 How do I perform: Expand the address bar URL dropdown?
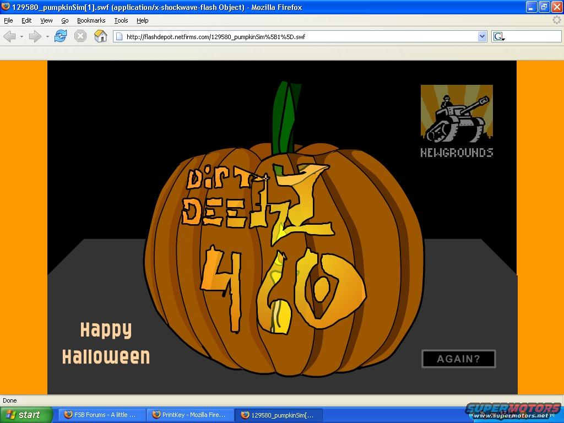coord(482,37)
